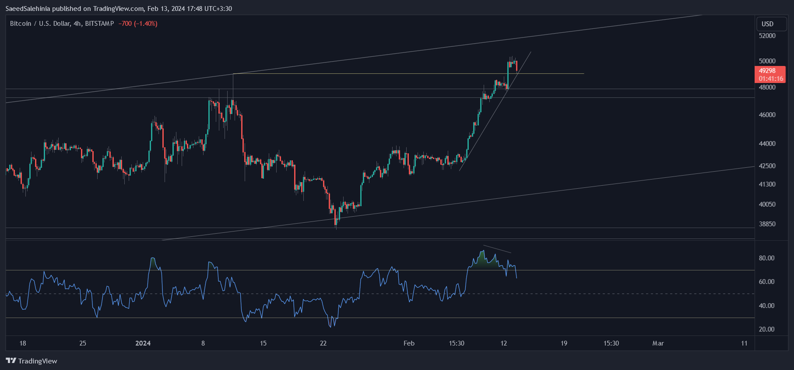Click the 40050 price axis label

[767, 204]
